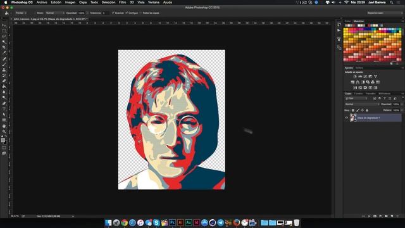The image size is (405, 228).
Task: Add an Invert adjustment
Action: [355, 87]
